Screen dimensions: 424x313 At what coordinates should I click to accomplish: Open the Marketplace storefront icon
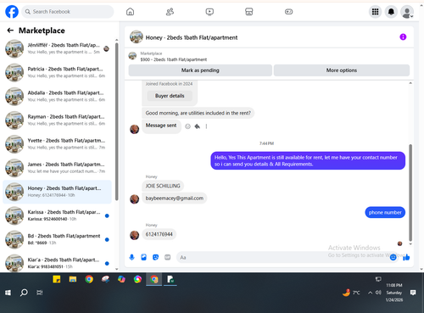tap(249, 12)
